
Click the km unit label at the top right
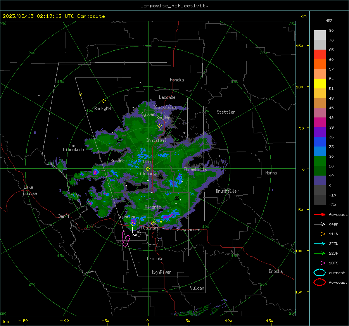[303, 16]
